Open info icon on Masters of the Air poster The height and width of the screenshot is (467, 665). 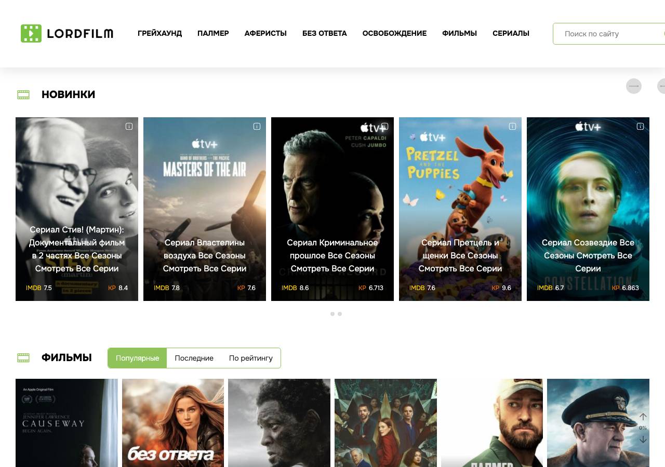[x=257, y=126]
